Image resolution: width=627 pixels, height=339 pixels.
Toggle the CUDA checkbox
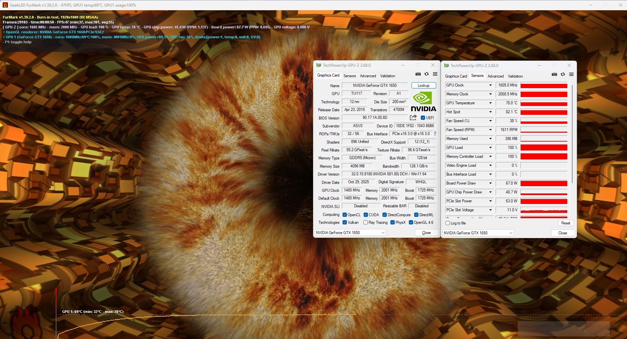click(366, 215)
